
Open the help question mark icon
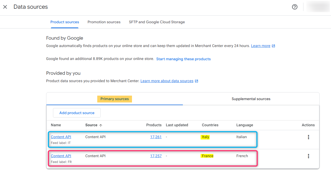tap(295, 7)
